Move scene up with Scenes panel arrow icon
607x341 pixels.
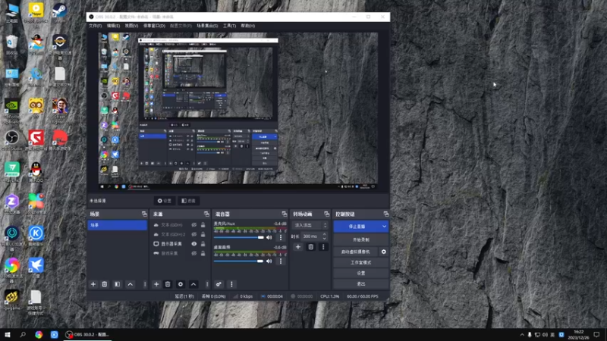(x=130, y=284)
